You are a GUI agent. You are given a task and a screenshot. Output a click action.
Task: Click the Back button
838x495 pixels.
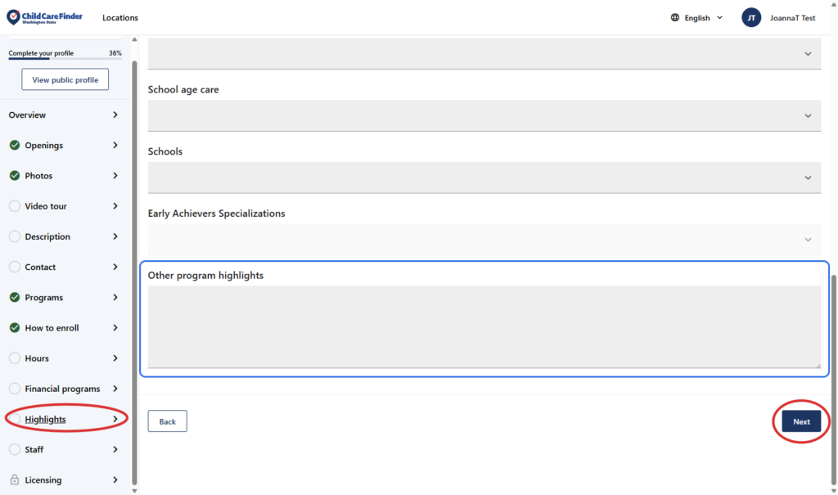(x=167, y=421)
